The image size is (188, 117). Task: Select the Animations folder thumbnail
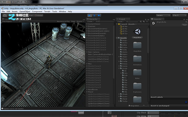click(137, 59)
